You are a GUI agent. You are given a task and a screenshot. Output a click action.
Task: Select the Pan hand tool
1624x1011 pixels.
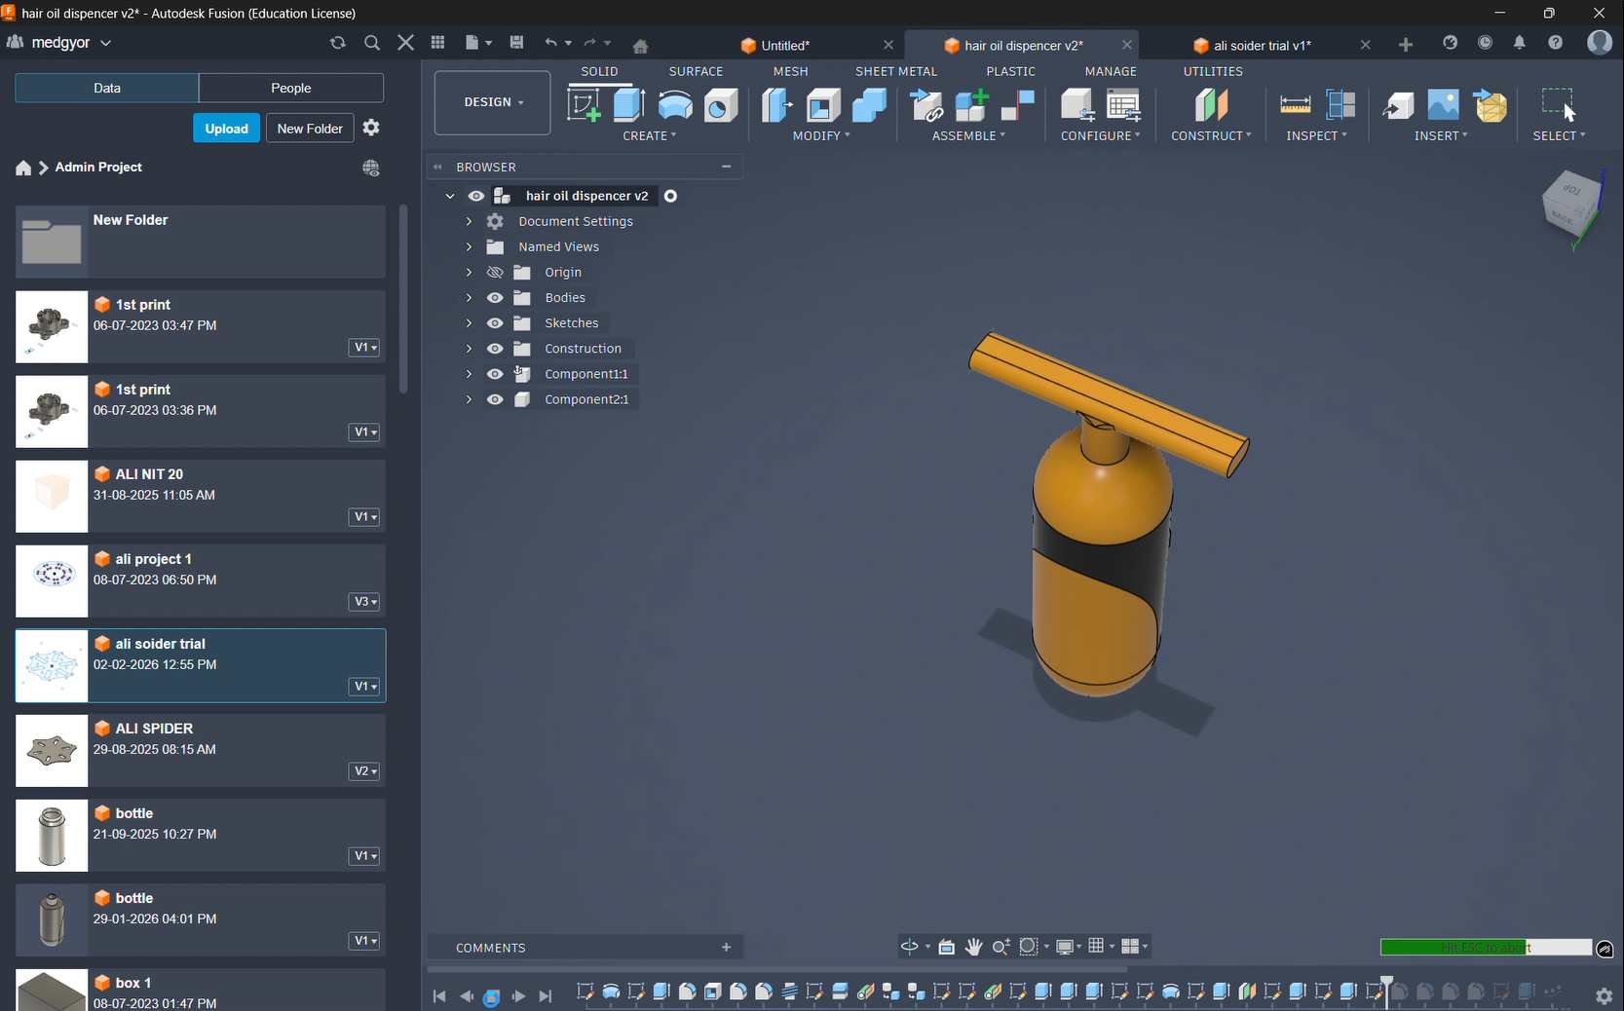973,947
